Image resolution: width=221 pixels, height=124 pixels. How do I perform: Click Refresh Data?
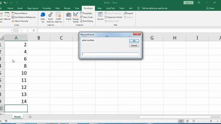(x=112, y=21)
